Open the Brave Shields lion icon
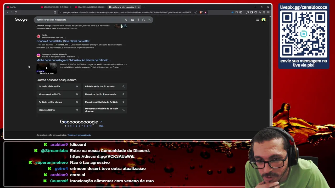Screen dimensions: 335x188 (x=201, y=12)
